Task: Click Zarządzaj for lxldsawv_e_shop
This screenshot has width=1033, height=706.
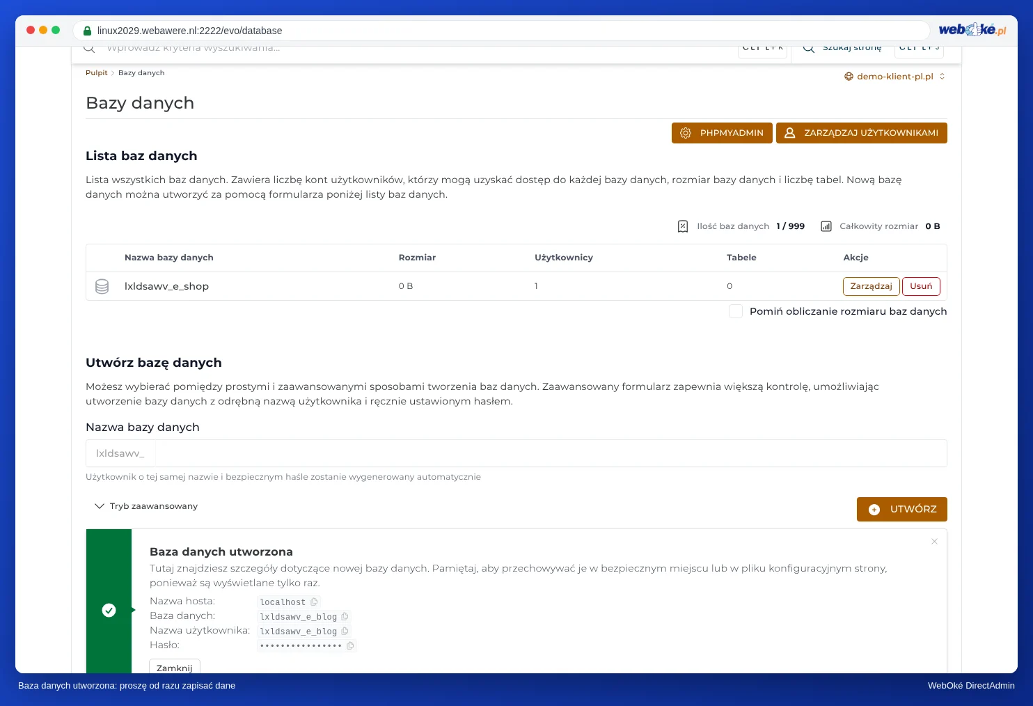Action: [871, 286]
